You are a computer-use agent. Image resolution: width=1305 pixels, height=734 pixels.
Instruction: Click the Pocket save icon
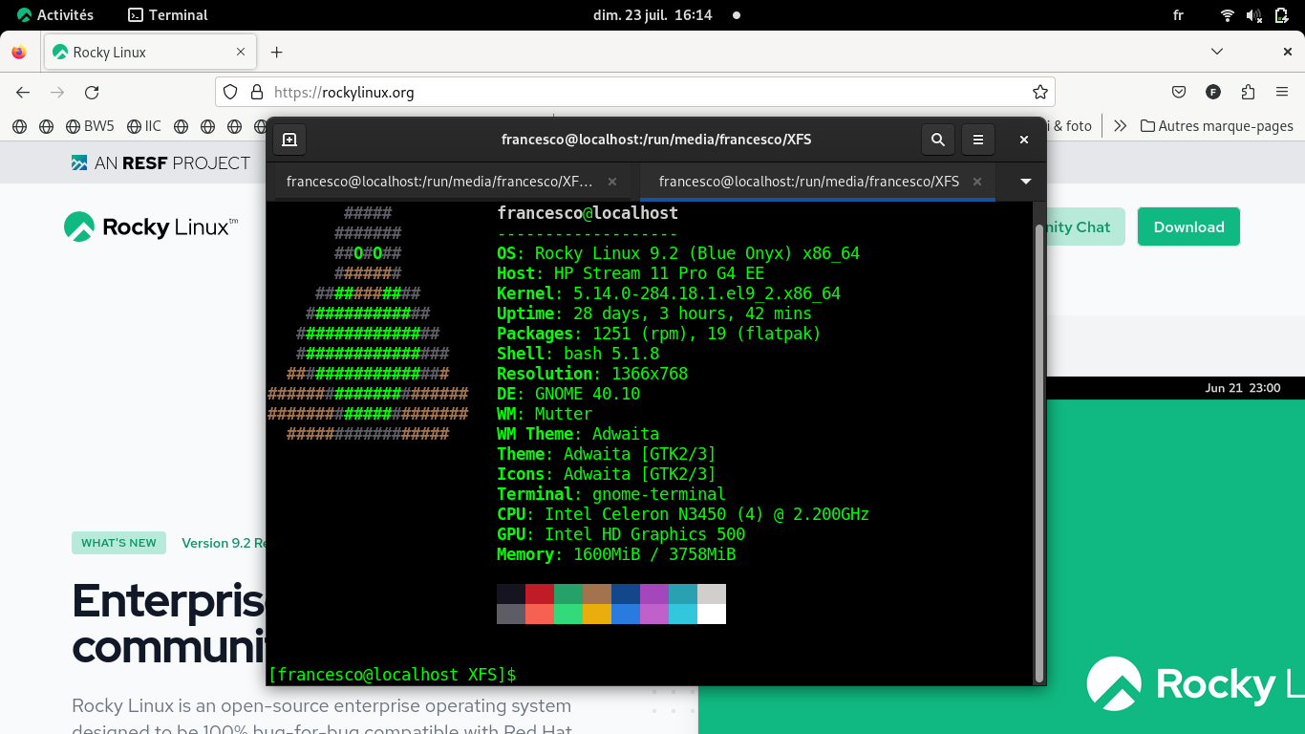tap(1179, 93)
